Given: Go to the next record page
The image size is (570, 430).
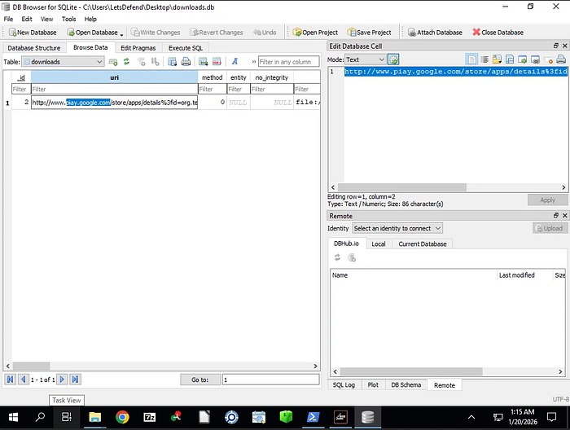Looking at the screenshot, I should click(x=62, y=380).
